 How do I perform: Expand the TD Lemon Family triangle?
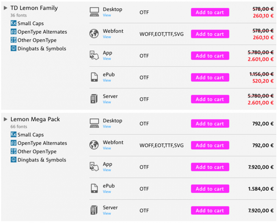[x=6, y=8]
